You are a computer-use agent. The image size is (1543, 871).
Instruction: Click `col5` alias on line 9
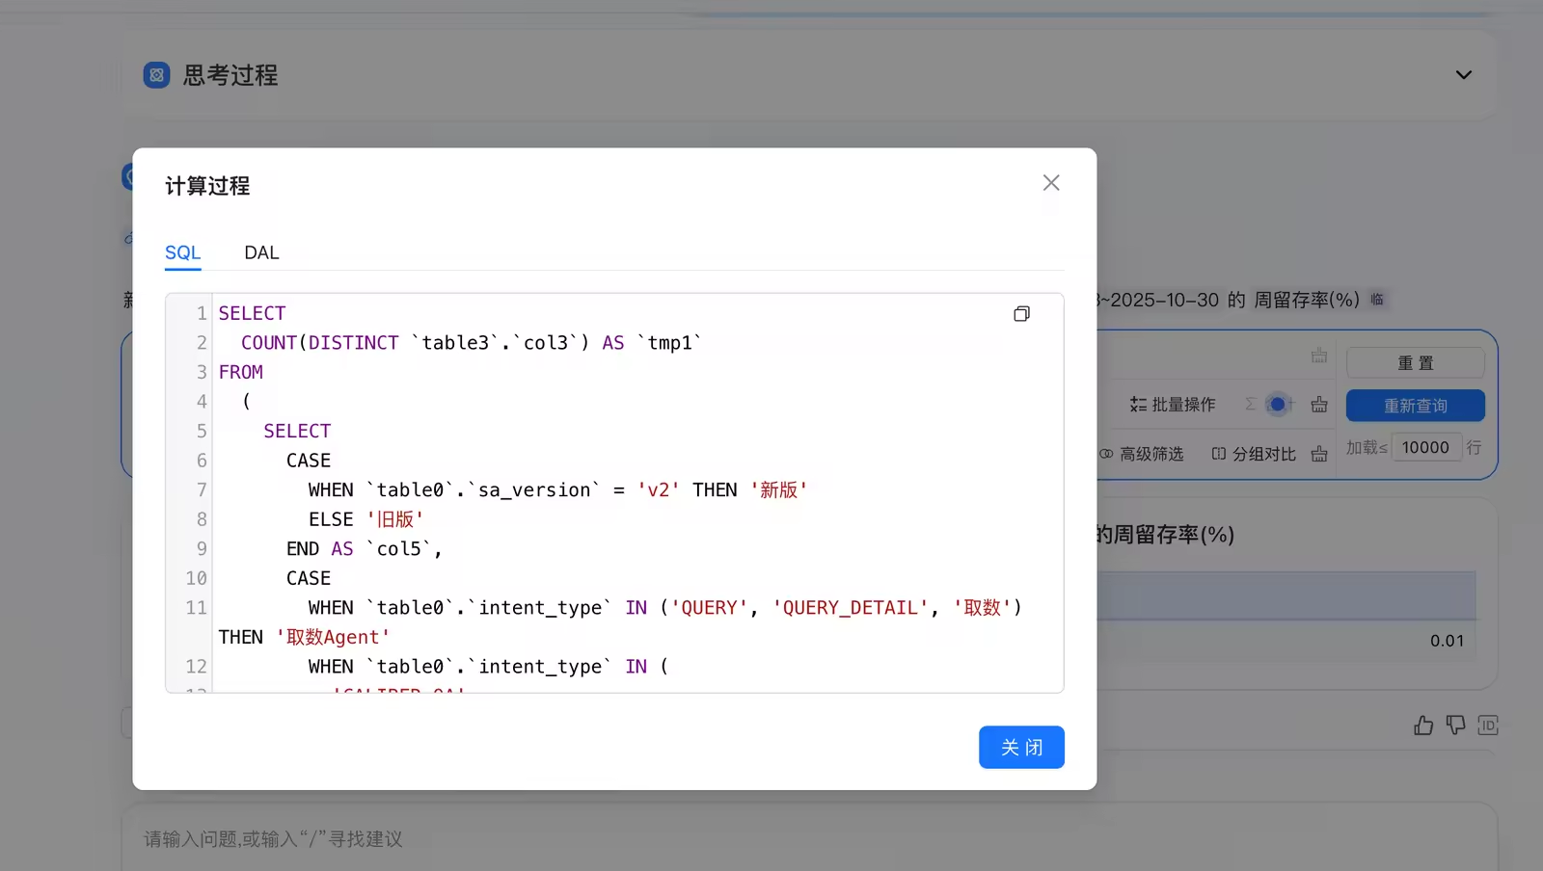398,549
